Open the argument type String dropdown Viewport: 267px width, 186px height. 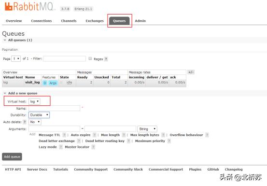point(147,129)
